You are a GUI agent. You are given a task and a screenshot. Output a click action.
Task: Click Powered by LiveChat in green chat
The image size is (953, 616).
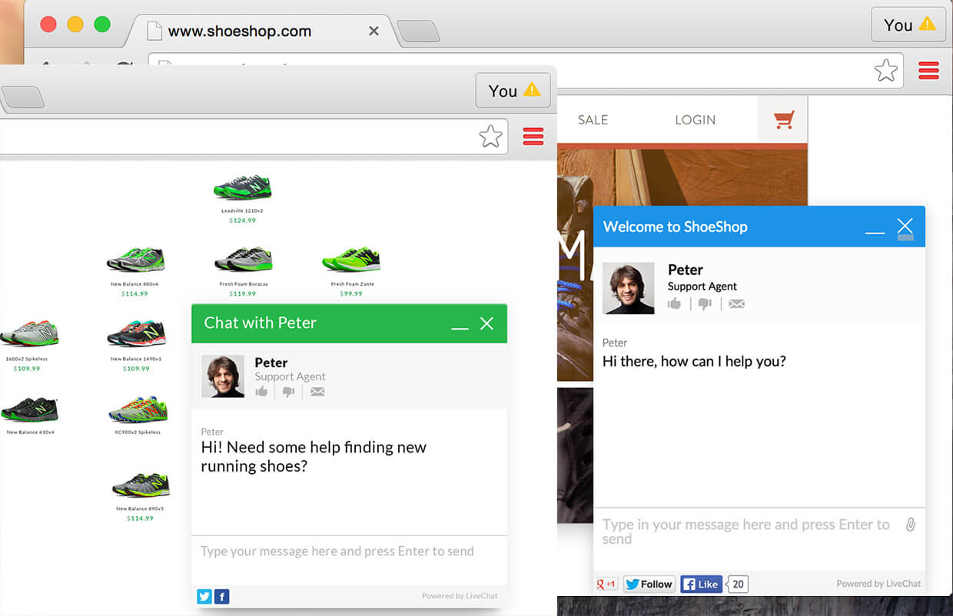(x=460, y=596)
